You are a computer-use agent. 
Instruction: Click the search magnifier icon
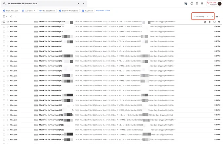(4, 3)
